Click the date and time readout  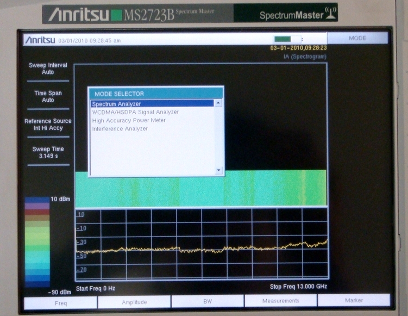pyautogui.click(x=89, y=41)
